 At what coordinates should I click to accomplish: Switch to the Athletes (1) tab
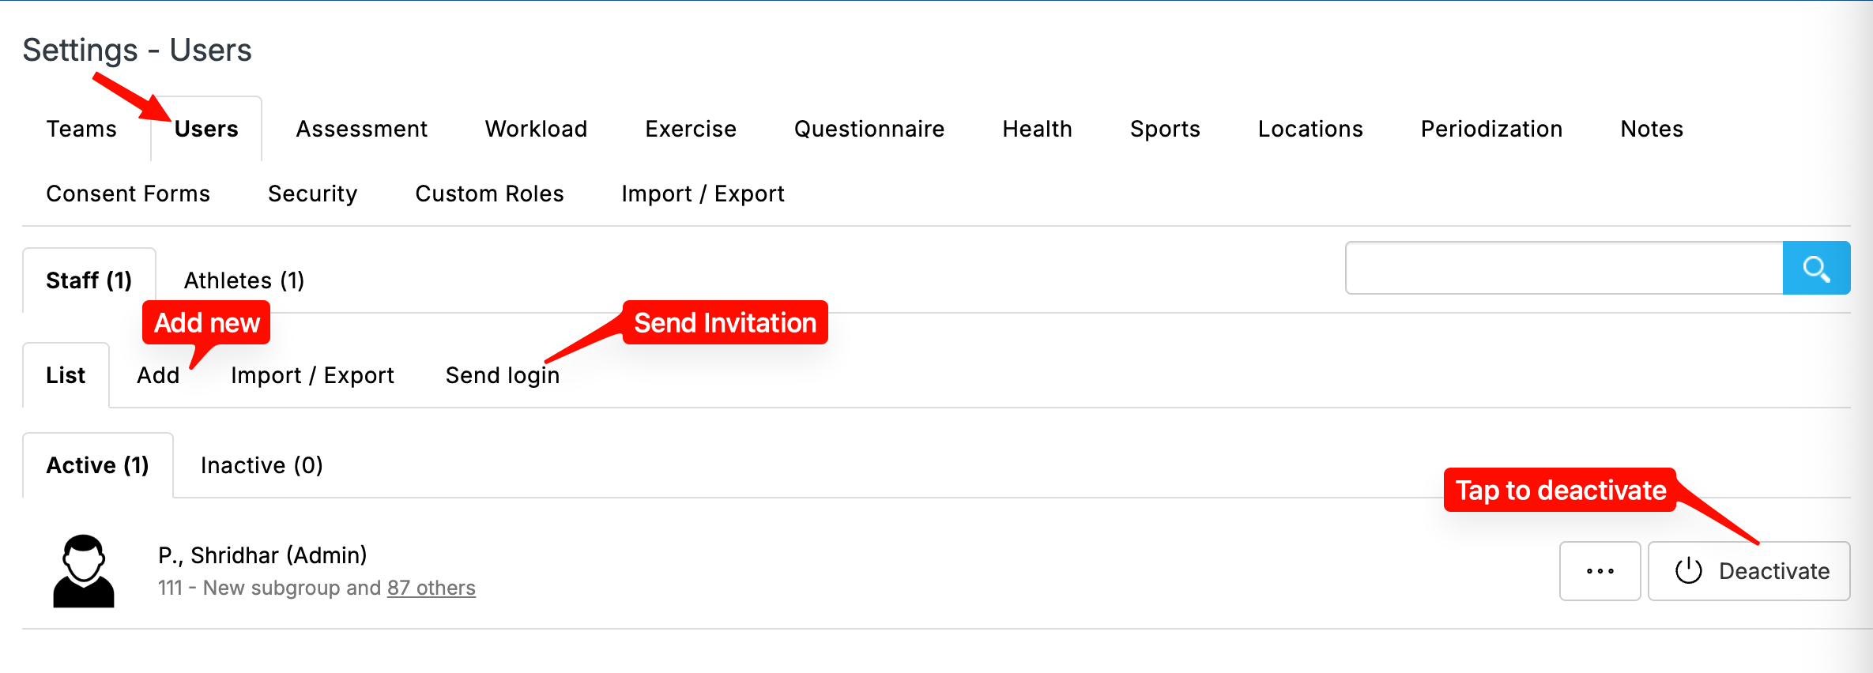pos(244,280)
